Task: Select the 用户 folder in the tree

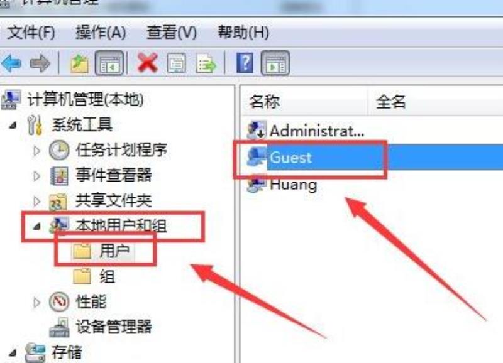Action: (x=102, y=251)
